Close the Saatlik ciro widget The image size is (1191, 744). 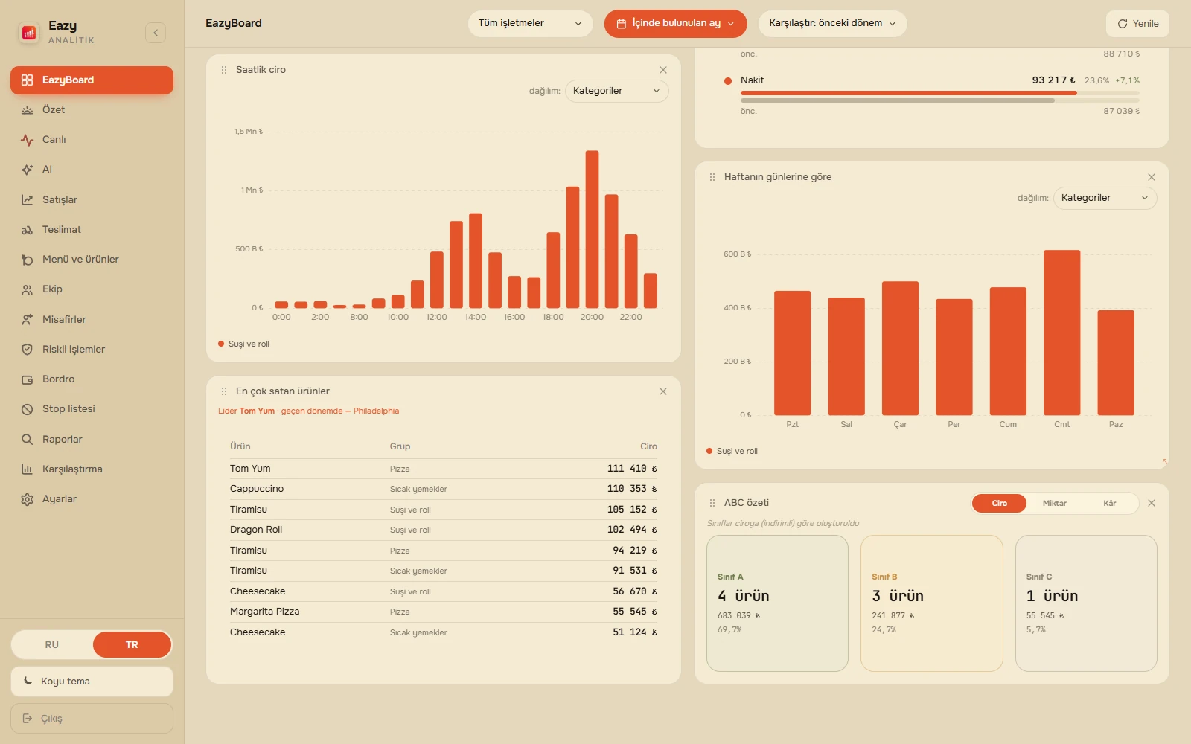(x=663, y=70)
